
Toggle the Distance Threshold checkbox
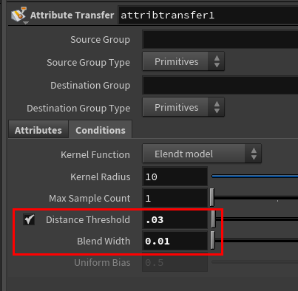coord(29,219)
